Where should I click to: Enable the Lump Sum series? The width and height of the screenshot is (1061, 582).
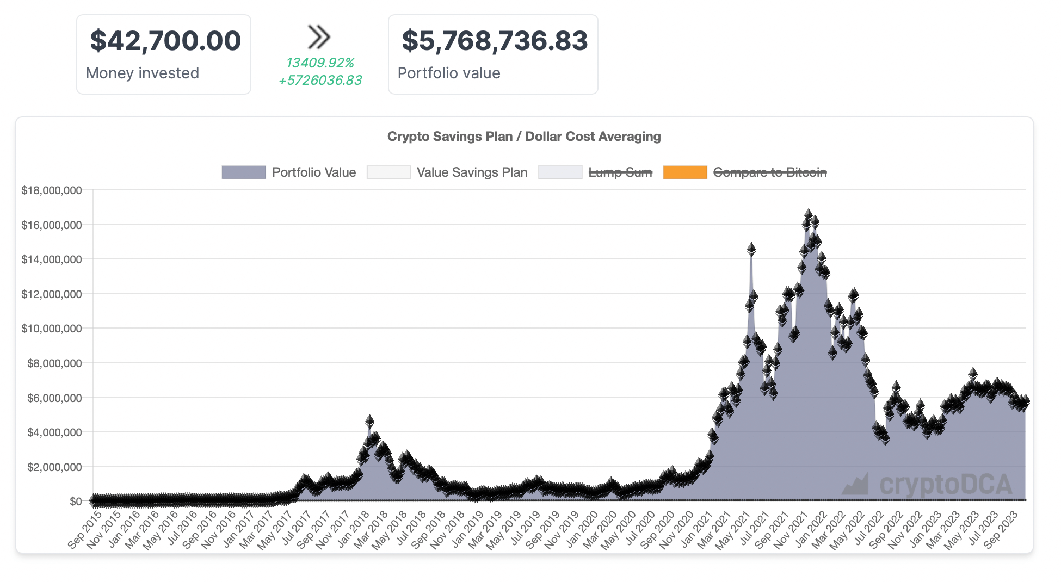click(620, 172)
